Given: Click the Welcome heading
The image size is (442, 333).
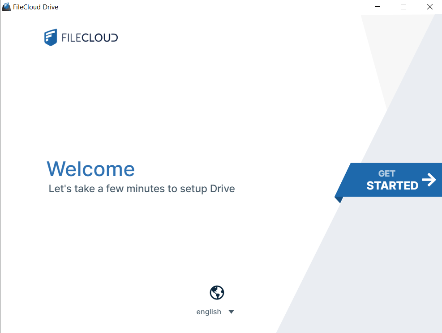Looking at the screenshot, I should (90, 169).
